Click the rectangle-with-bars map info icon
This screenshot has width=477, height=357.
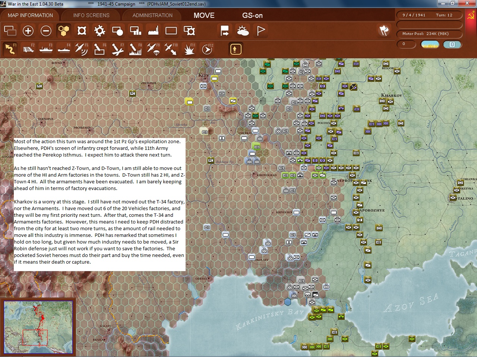click(x=135, y=30)
